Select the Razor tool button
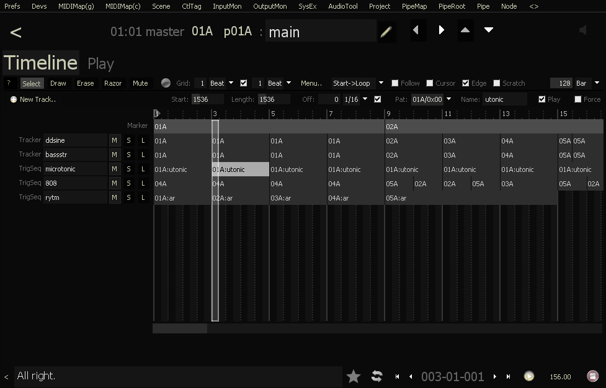 [x=113, y=83]
